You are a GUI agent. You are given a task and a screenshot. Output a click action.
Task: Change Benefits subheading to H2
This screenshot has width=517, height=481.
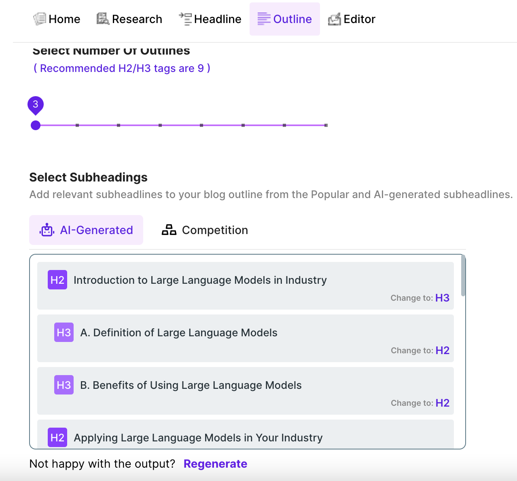click(x=442, y=403)
